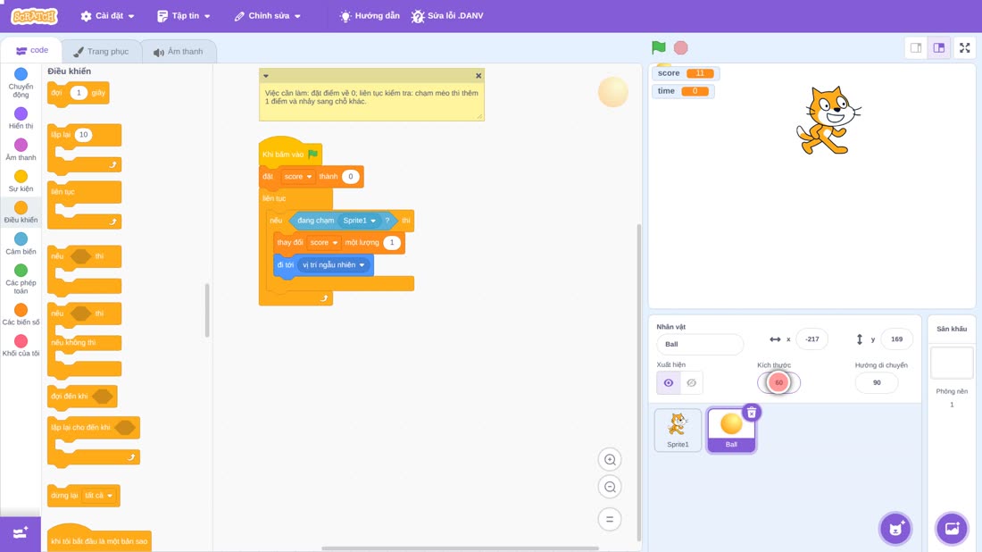Select the Âm thanh block category

pyautogui.click(x=21, y=149)
